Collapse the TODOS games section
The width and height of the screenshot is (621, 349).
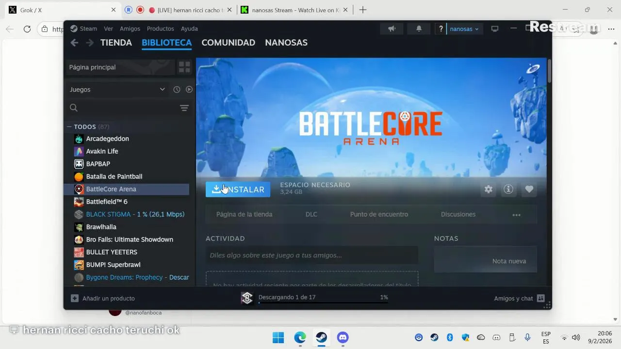69,127
